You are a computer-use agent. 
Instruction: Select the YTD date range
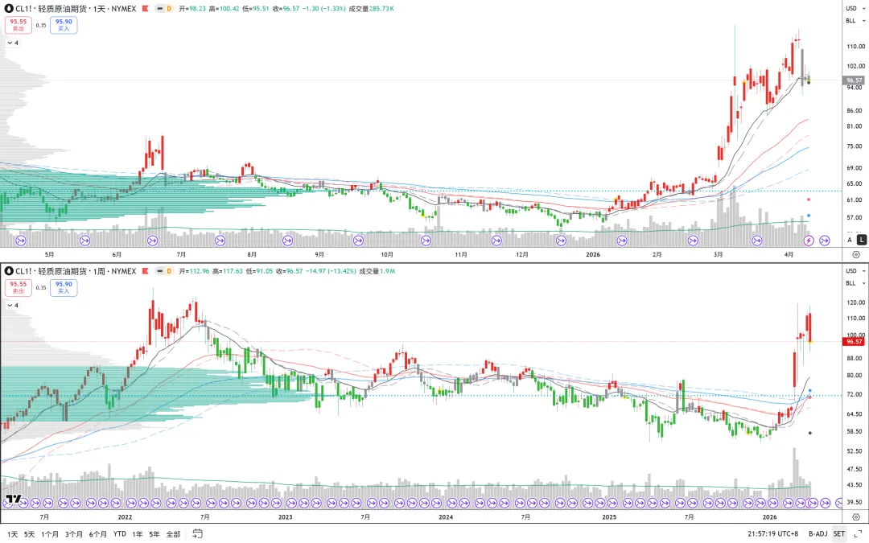click(120, 534)
